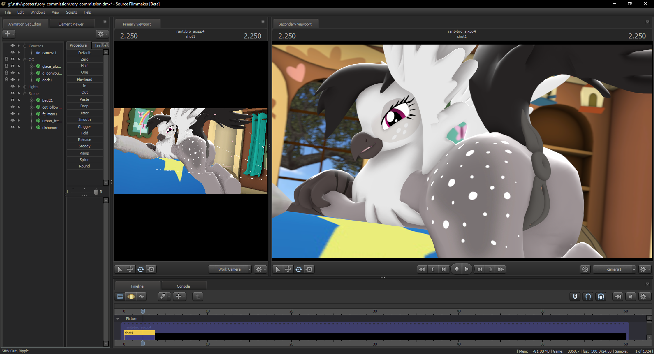Toggle visibility eye for fc_main1
Screen dimensions: 654x354
pos(13,114)
